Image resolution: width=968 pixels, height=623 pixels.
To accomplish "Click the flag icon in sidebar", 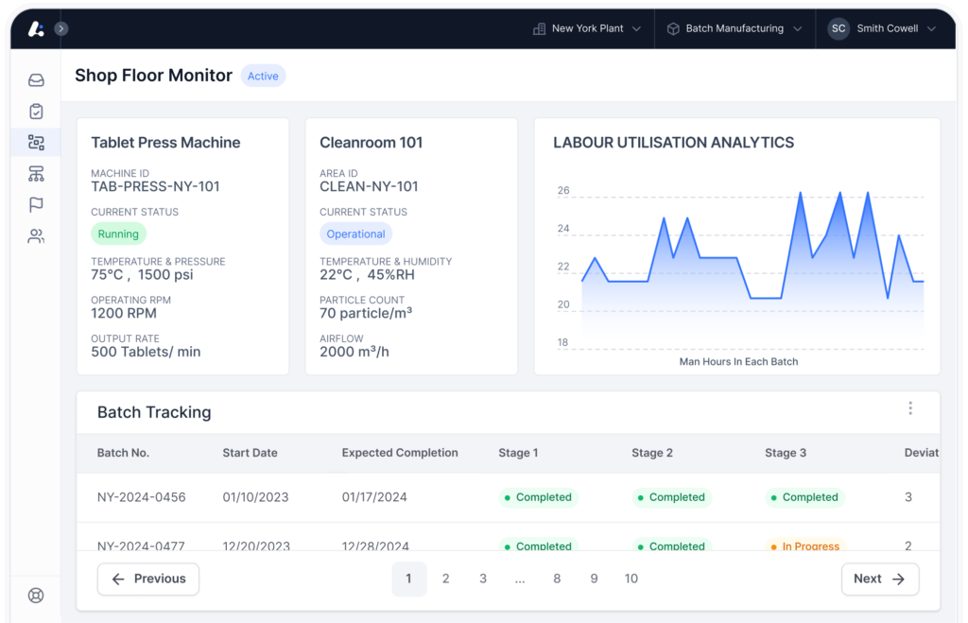I will (36, 205).
